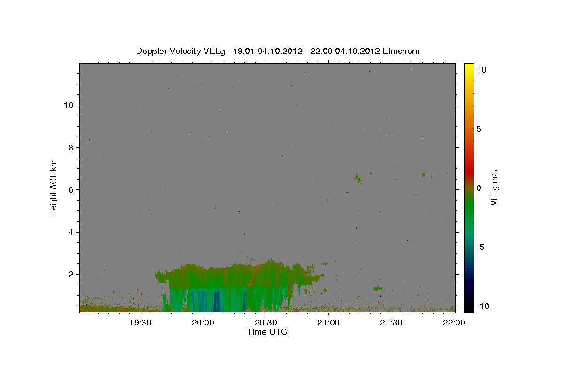The width and height of the screenshot is (563, 375).
Task: Click the small green cloud patch near 21:15 at 6.5 km
Action: pos(358,179)
